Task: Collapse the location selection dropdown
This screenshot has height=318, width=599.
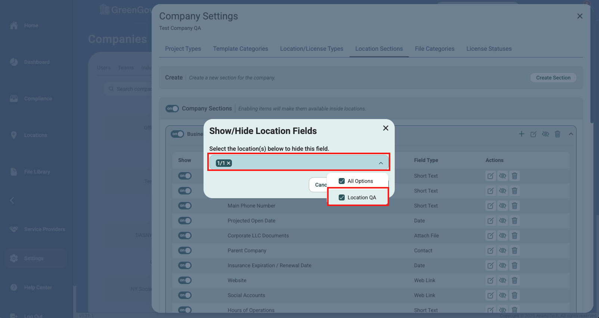Action: point(381,163)
